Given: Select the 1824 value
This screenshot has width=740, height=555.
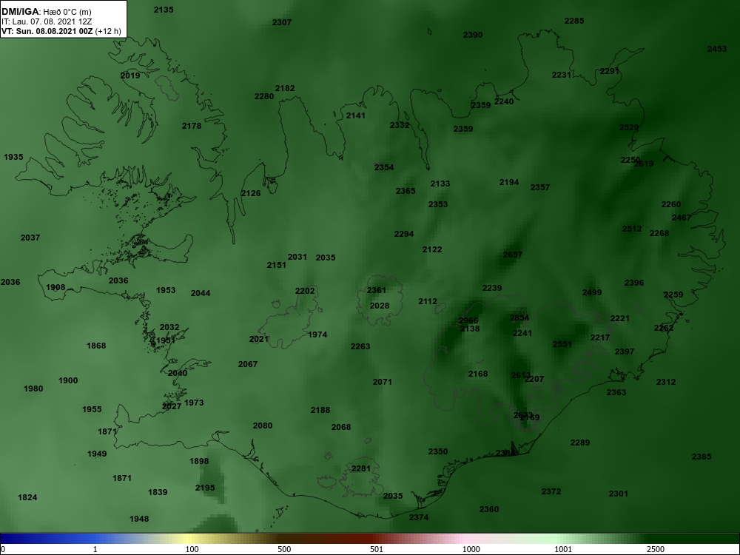Looking at the screenshot, I should (x=27, y=498).
